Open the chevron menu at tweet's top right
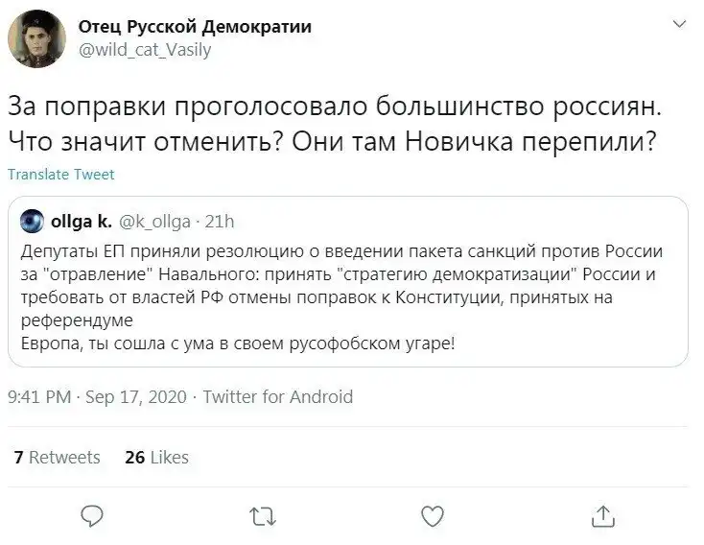The width and height of the screenshot is (704, 545). pos(679,23)
